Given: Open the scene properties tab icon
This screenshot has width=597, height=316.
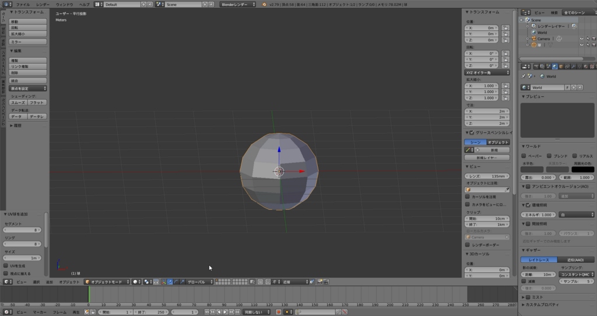Looking at the screenshot, I should point(548,66).
